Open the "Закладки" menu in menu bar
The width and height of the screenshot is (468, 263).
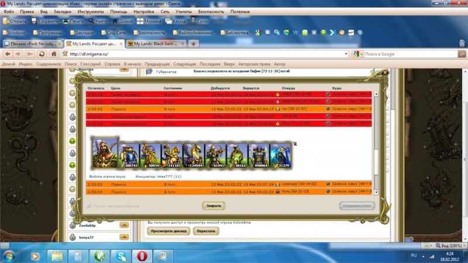[x=63, y=11]
